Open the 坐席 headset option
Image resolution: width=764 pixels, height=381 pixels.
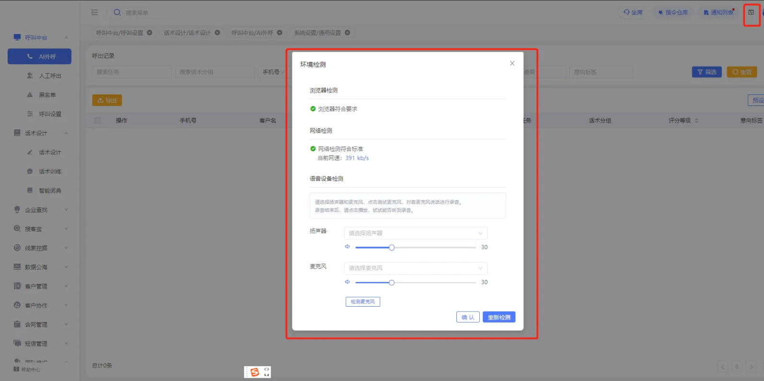[633, 12]
